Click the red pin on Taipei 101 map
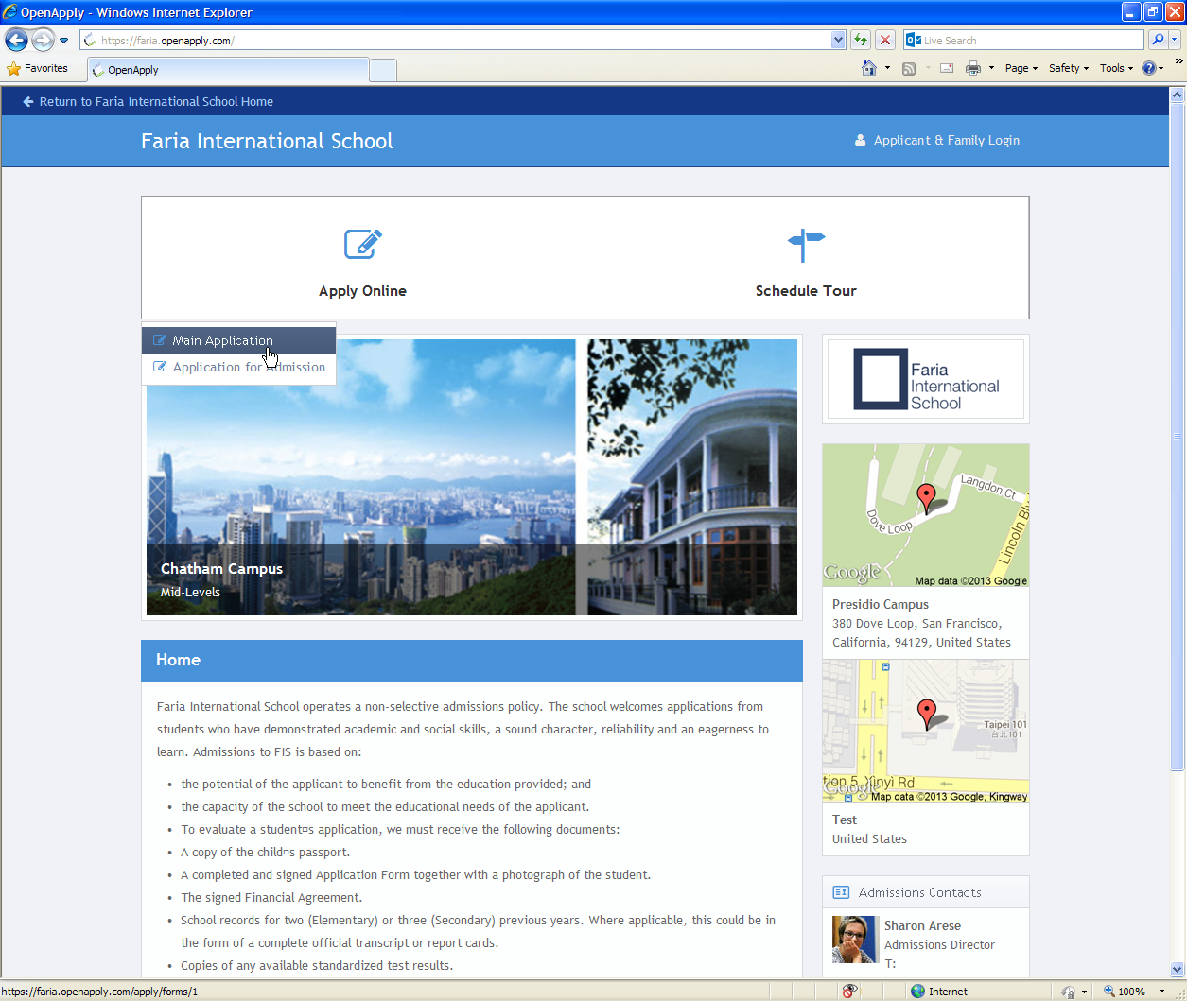 (927, 713)
